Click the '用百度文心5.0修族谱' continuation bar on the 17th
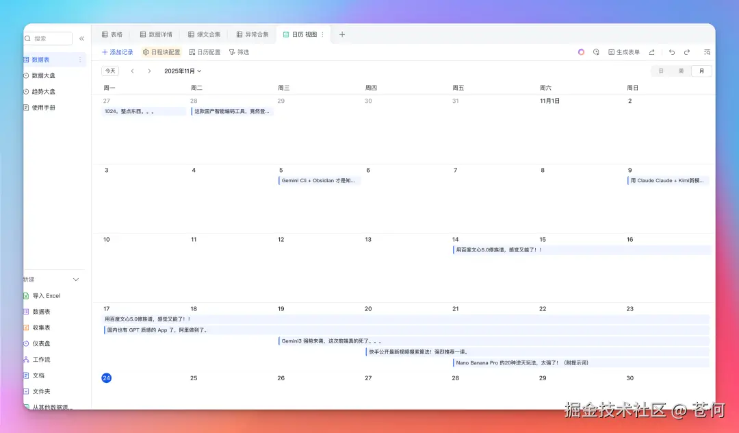The width and height of the screenshot is (739, 433). click(406, 319)
